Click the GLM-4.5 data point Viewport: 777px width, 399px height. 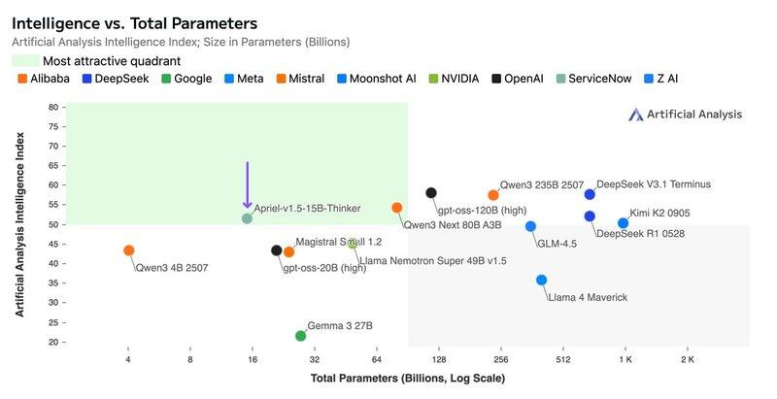click(530, 226)
